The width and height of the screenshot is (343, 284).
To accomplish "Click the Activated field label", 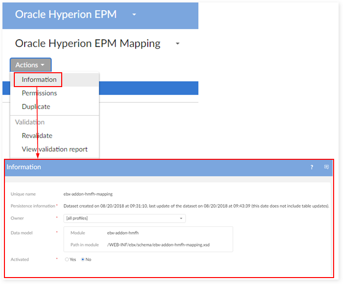I will click(20, 259).
